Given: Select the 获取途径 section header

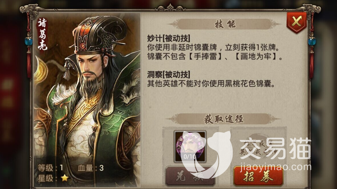Looking at the screenshot, I should [224, 119].
